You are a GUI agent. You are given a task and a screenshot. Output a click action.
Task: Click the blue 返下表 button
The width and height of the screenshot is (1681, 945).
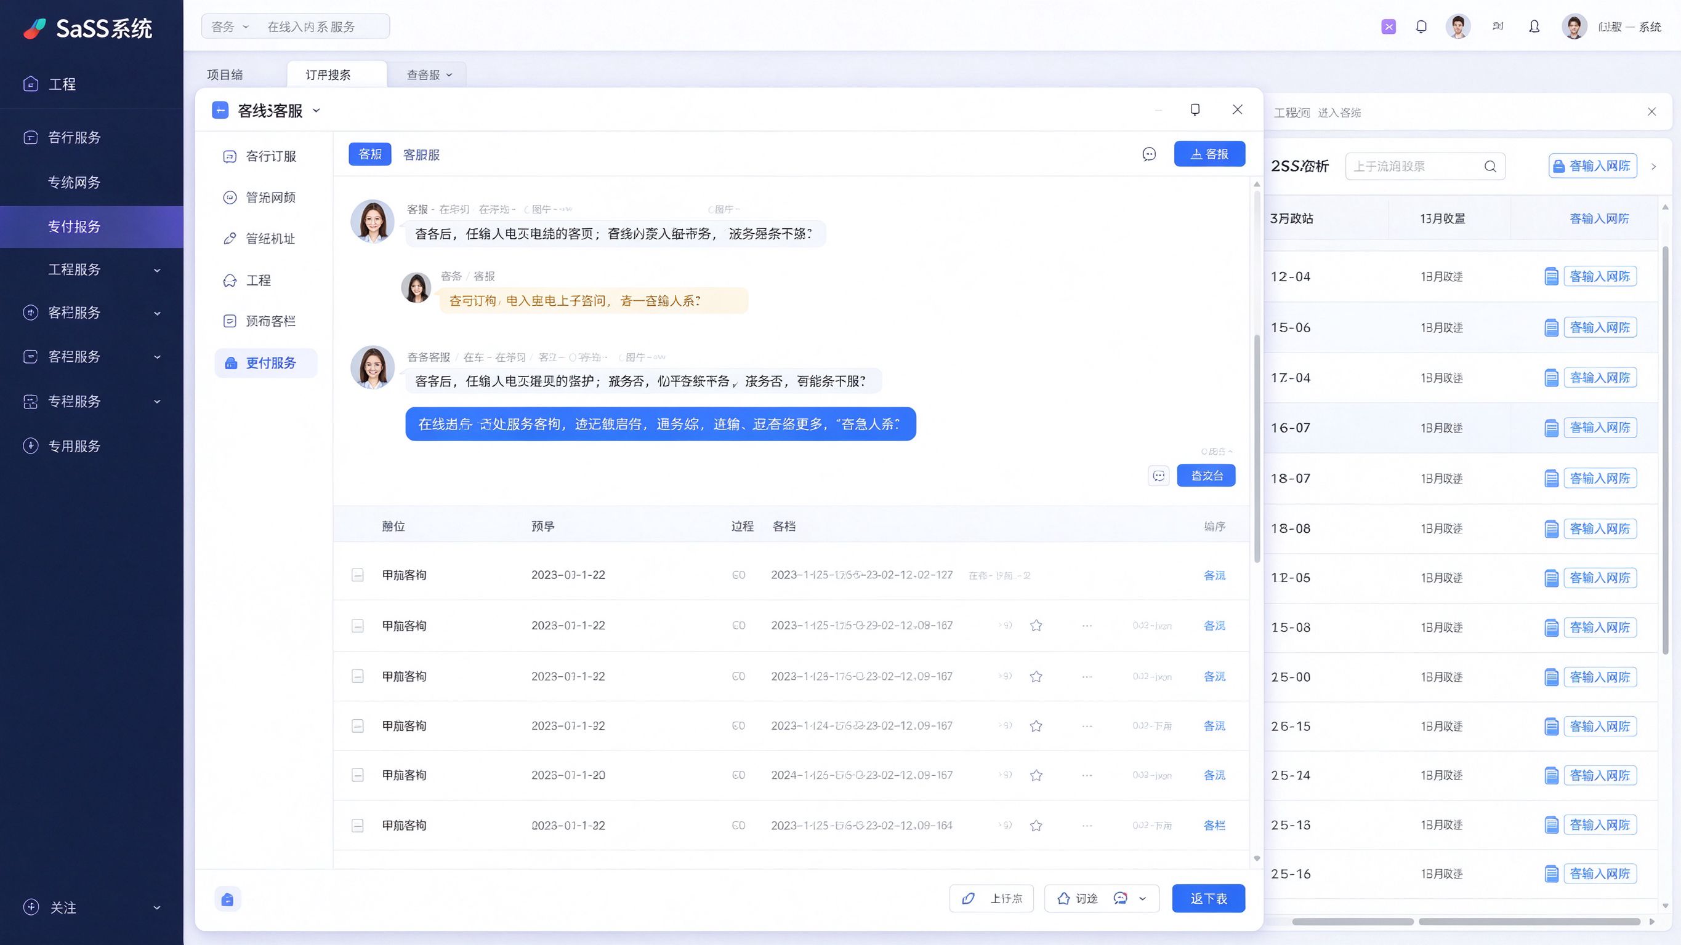pyautogui.click(x=1209, y=899)
